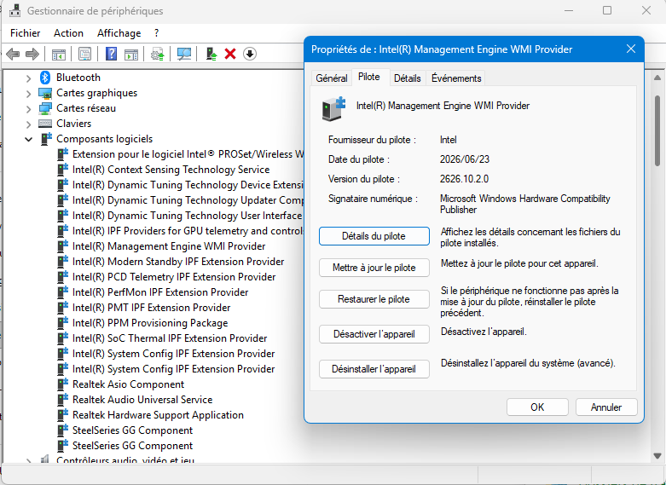Click the Properties sheet toolbar icon

(84, 54)
